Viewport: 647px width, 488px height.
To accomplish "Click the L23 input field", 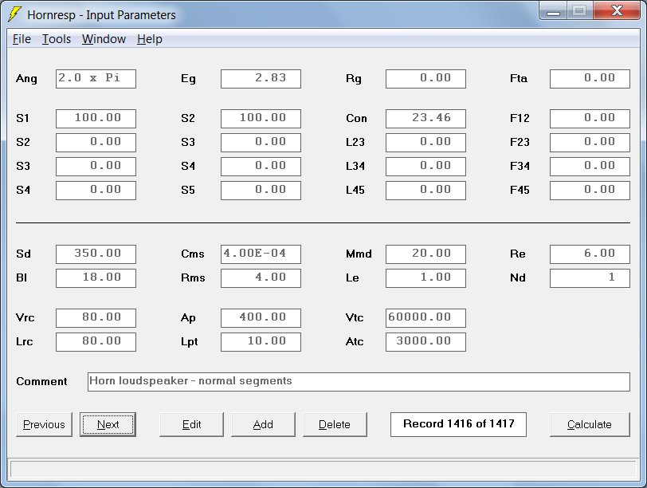I will pyautogui.click(x=425, y=143).
